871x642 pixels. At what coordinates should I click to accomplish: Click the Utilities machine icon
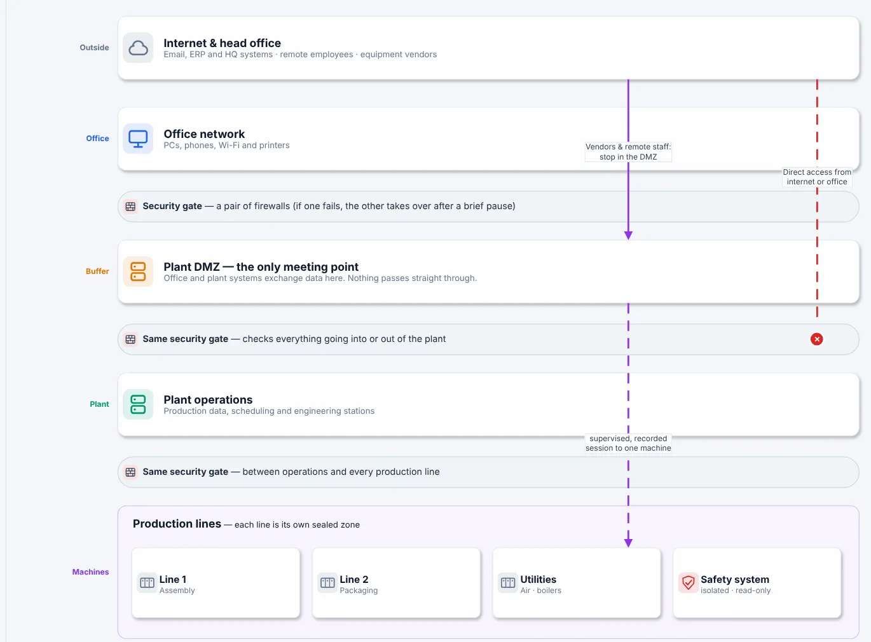[508, 582]
